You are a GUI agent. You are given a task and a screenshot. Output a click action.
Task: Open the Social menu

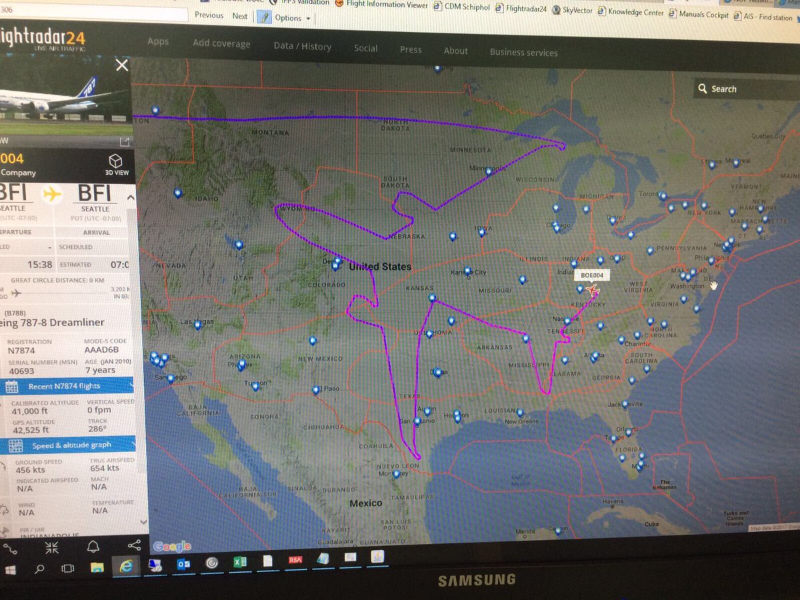(365, 48)
